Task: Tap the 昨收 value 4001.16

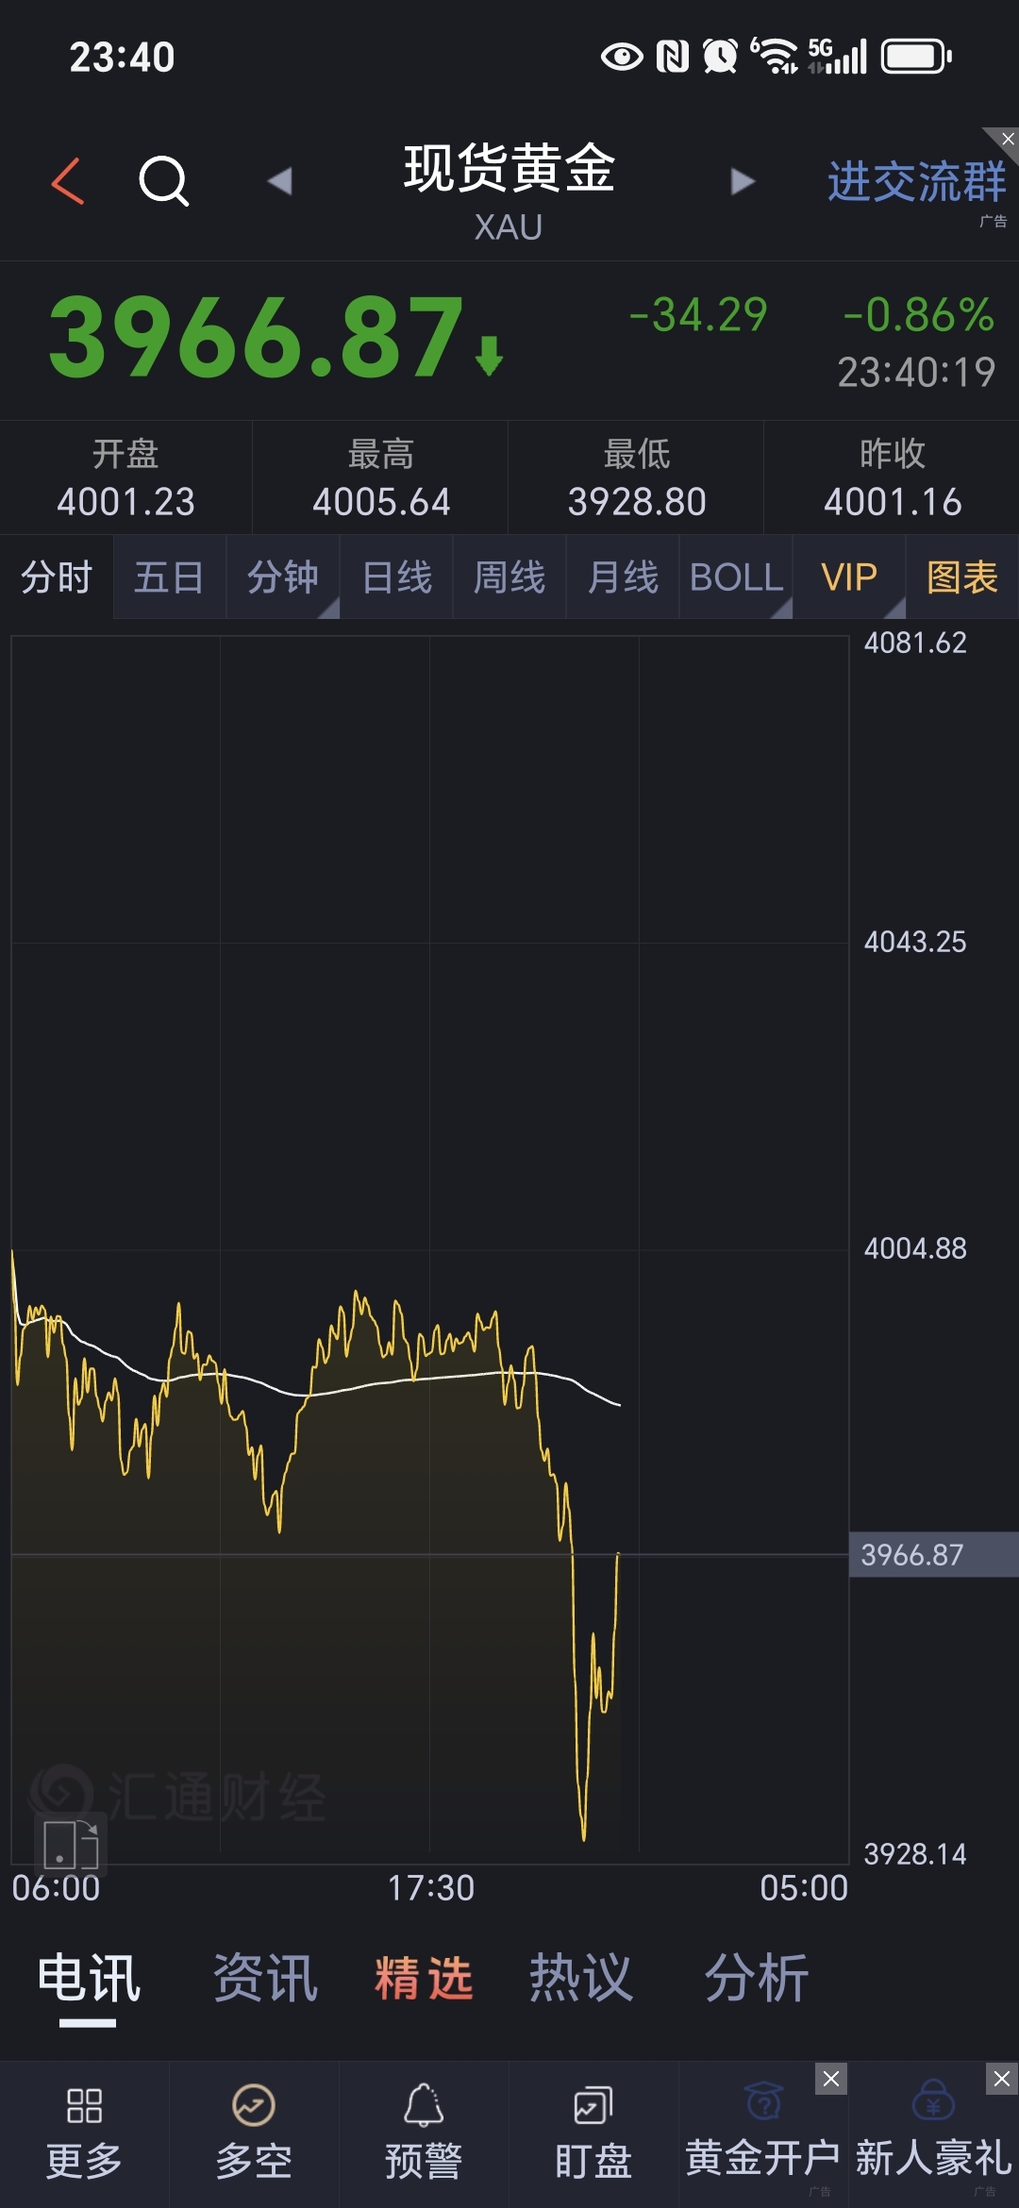Action: (893, 502)
